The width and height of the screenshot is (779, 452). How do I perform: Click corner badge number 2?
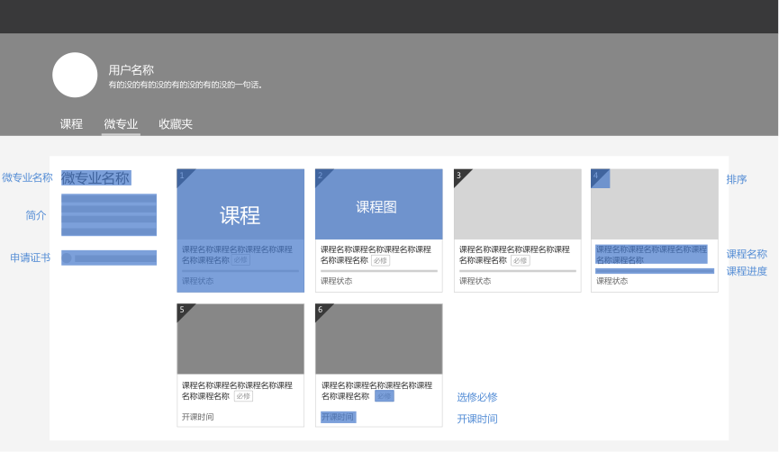coord(321,176)
